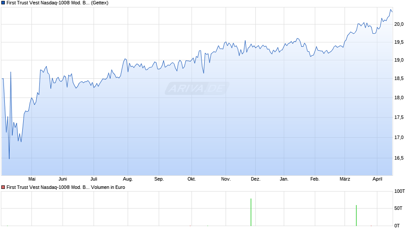
Task: Click the 18,0 price axis value
Action: [399, 98]
